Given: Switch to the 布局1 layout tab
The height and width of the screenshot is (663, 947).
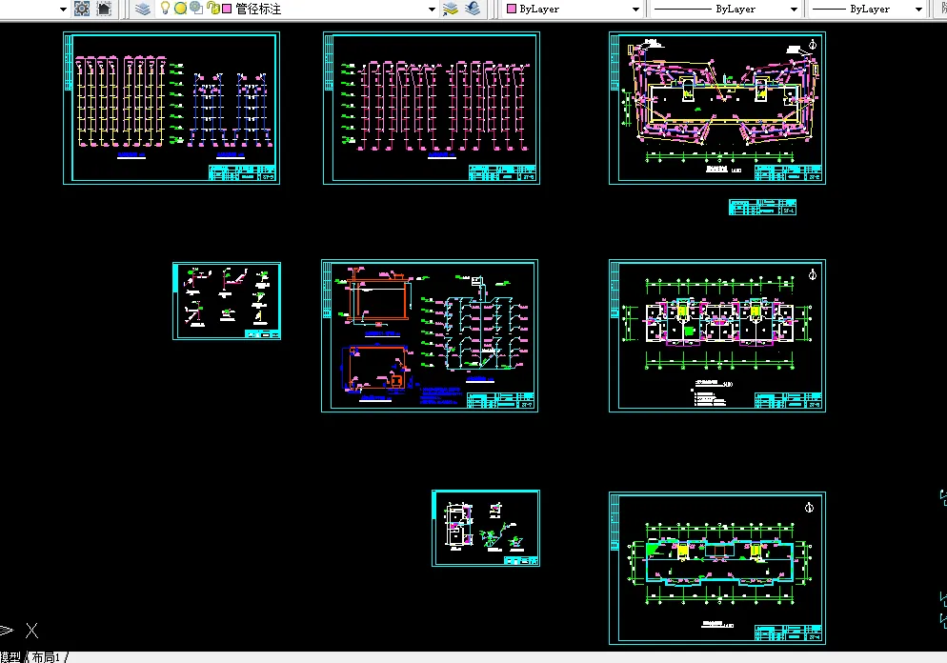Looking at the screenshot, I should coord(47,657).
